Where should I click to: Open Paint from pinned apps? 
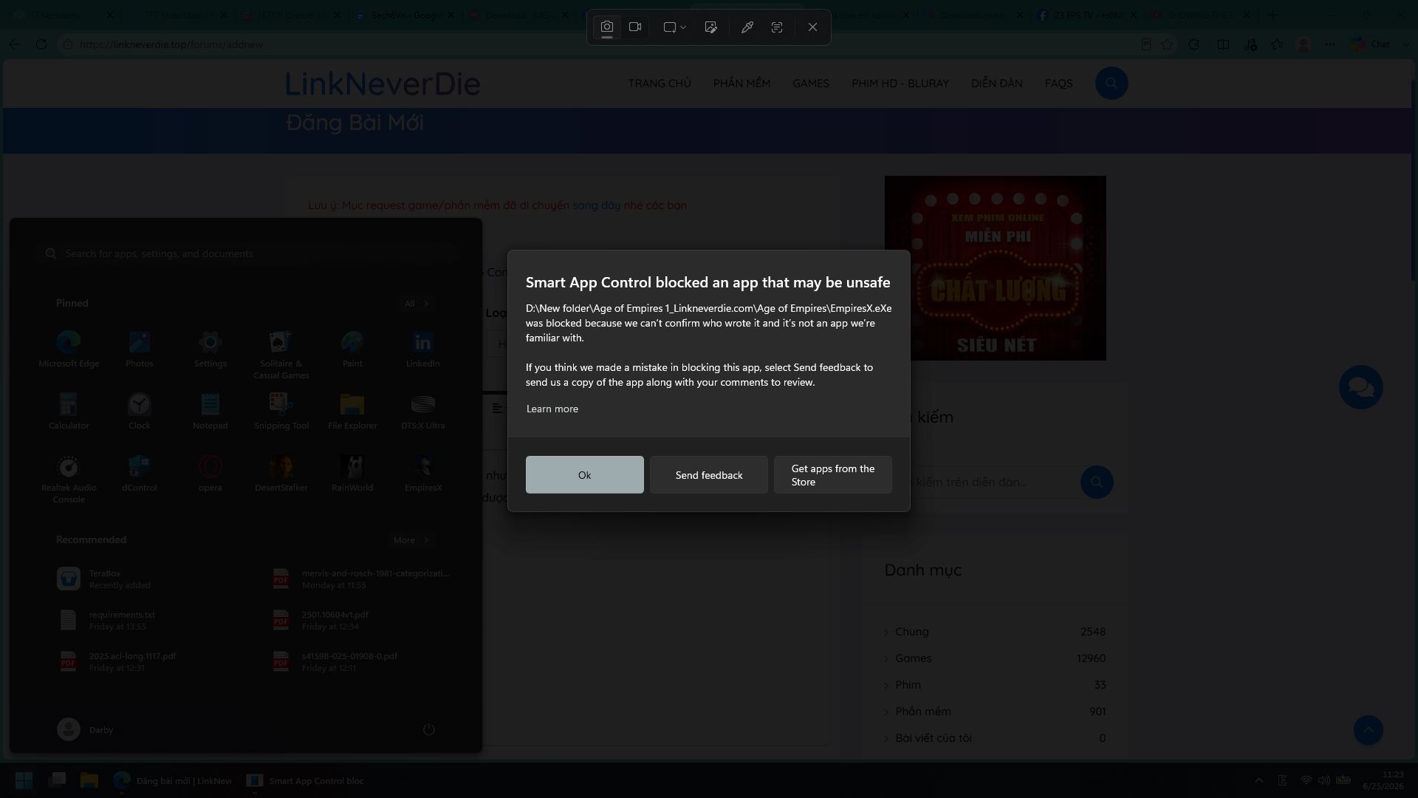(352, 349)
